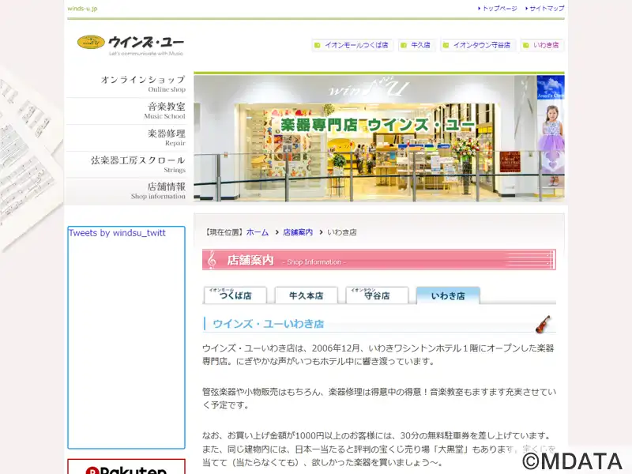The image size is (632, 474).
Task: Click the treble clef icon in 店舗案内 banner
Action: coord(212,260)
